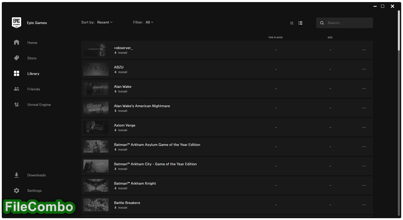Open more options for Arkham Knight
Image resolution: width=403 pixels, height=220 pixels.
point(364,185)
